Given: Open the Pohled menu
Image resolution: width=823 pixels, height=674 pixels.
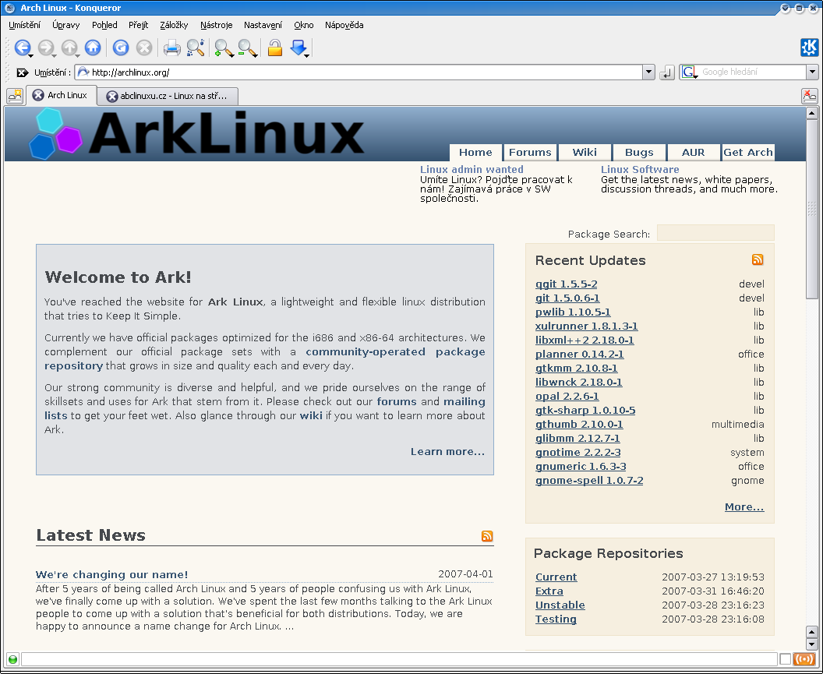Looking at the screenshot, I should tap(104, 25).
